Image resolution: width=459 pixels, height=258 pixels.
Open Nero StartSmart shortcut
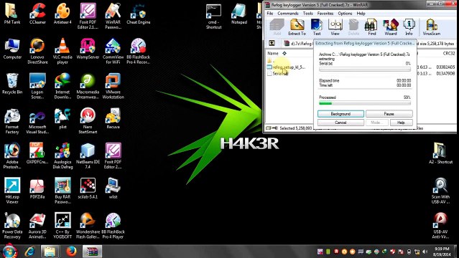pyautogui.click(x=88, y=120)
